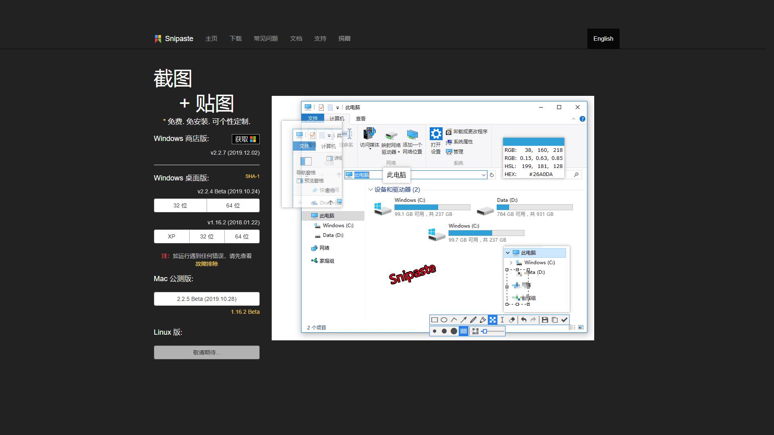The image size is (774, 435).
Task: Select the pencil drawing tool
Action: pyautogui.click(x=473, y=320)
